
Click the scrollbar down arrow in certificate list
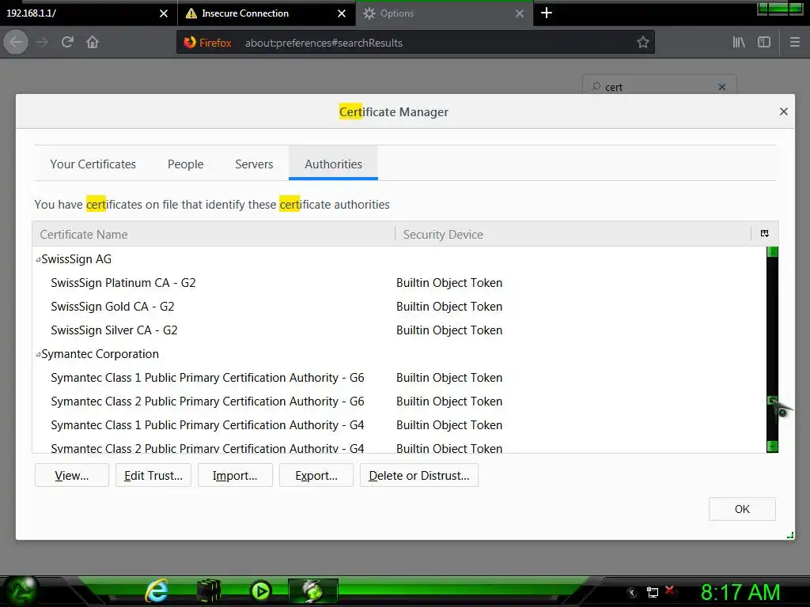coord(772,447)
